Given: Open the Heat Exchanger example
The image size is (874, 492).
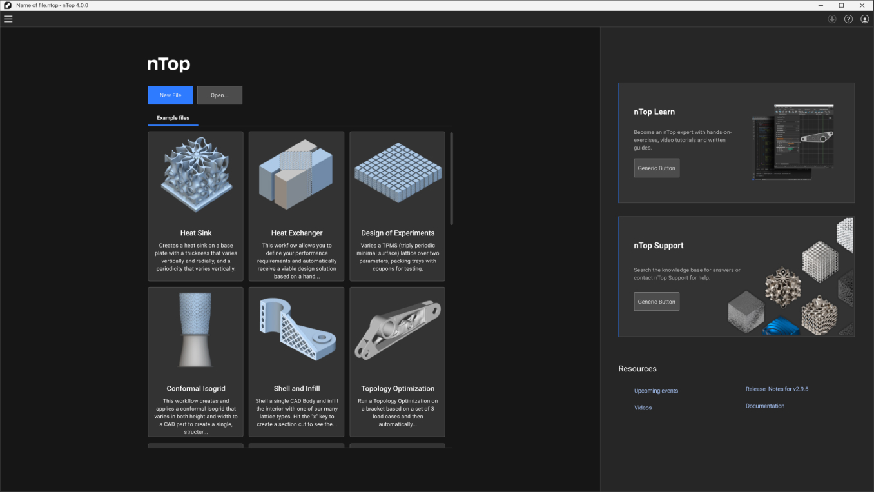Looking at the screenshot, I should pyautogui.click(x=296, y=206).
